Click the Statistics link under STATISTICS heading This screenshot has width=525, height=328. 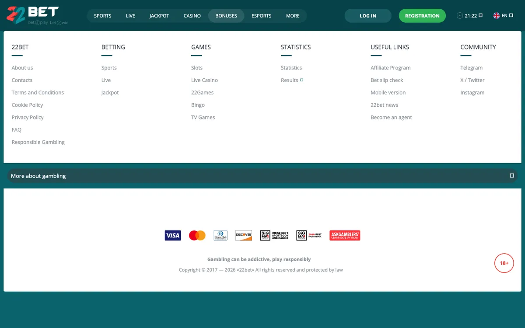[x=291, y=68]
